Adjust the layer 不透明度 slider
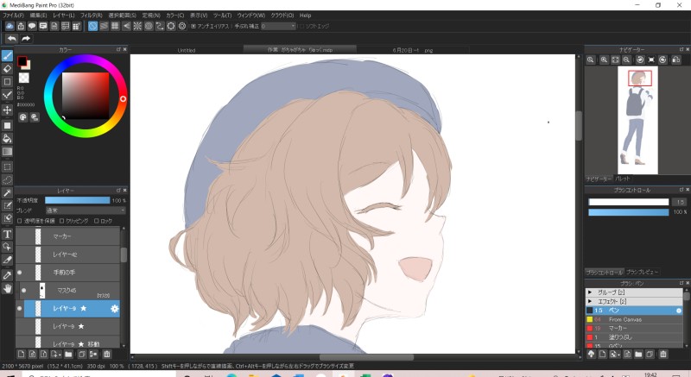This screenshot has width=691, height=377. [78, 200]
